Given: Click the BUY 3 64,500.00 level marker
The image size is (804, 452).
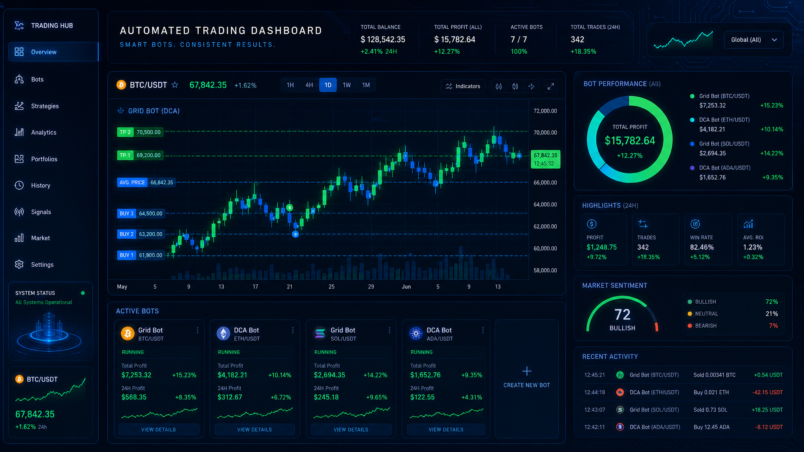Looking at the screenshot, I should (141, 213).
